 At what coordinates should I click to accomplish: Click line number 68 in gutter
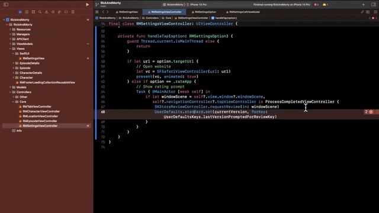(x=103, y=112)
